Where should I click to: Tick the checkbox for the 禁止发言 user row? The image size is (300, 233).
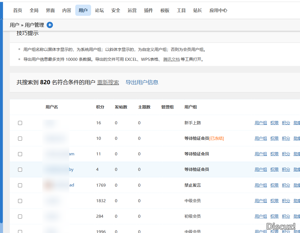pyautogui.click(x=20, y=185)
